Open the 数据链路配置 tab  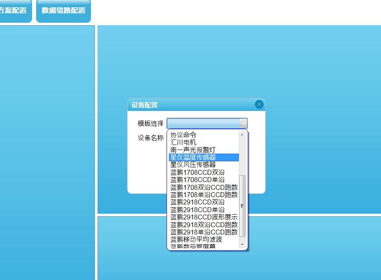click(63, 11)
